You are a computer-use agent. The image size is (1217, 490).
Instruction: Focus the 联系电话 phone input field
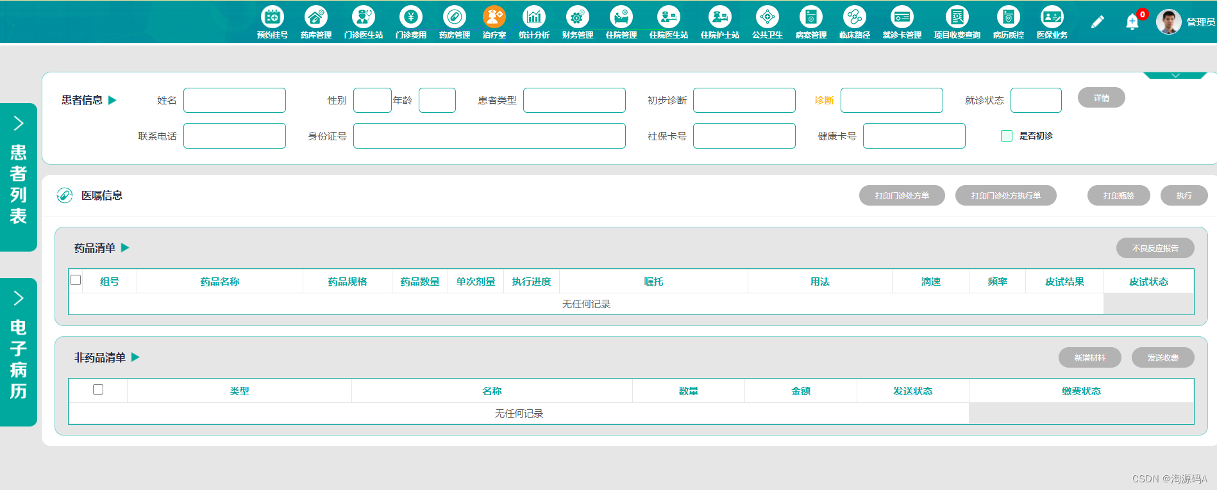tap(235, 136)
